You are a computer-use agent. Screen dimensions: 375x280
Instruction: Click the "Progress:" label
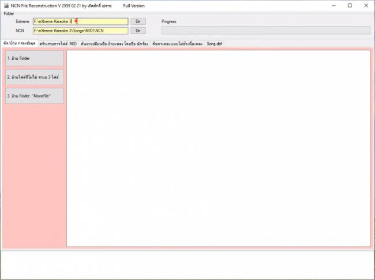pos(169,21)
